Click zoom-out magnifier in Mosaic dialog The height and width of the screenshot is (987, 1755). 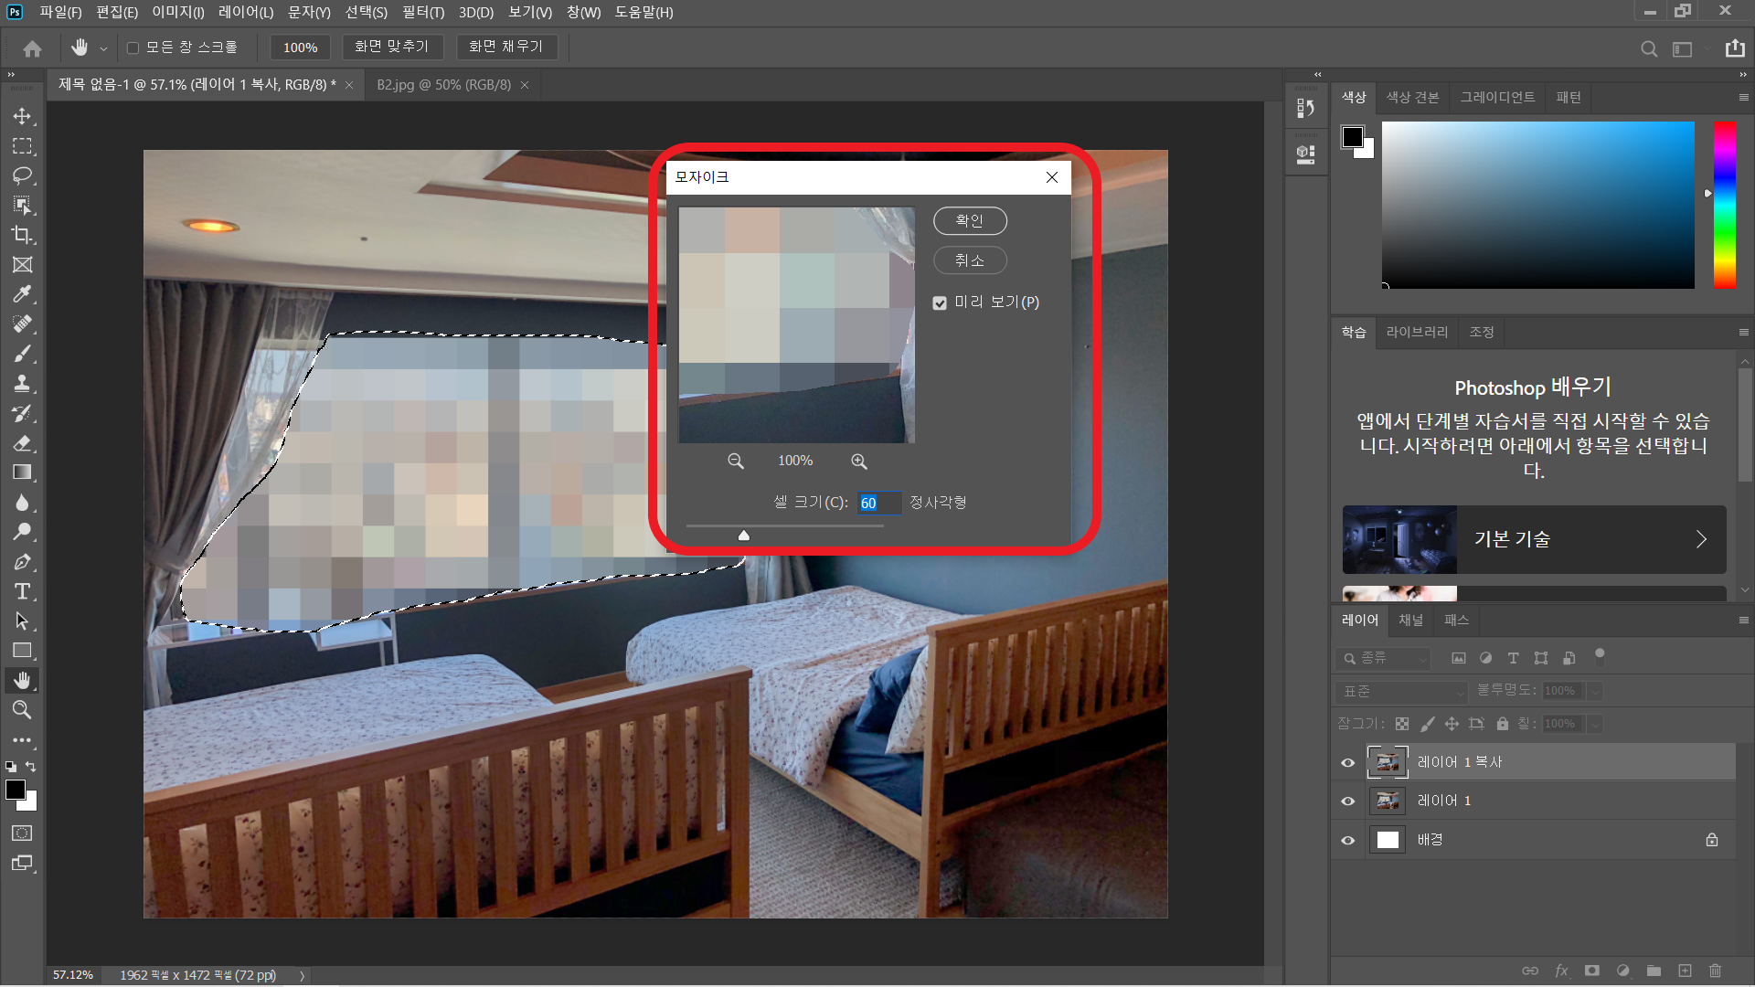[735, 462]
